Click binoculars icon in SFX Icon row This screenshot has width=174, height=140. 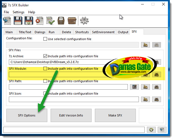point(157,99)
